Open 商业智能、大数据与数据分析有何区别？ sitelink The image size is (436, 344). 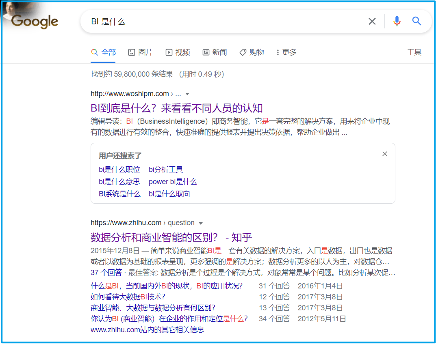[153, 308]
